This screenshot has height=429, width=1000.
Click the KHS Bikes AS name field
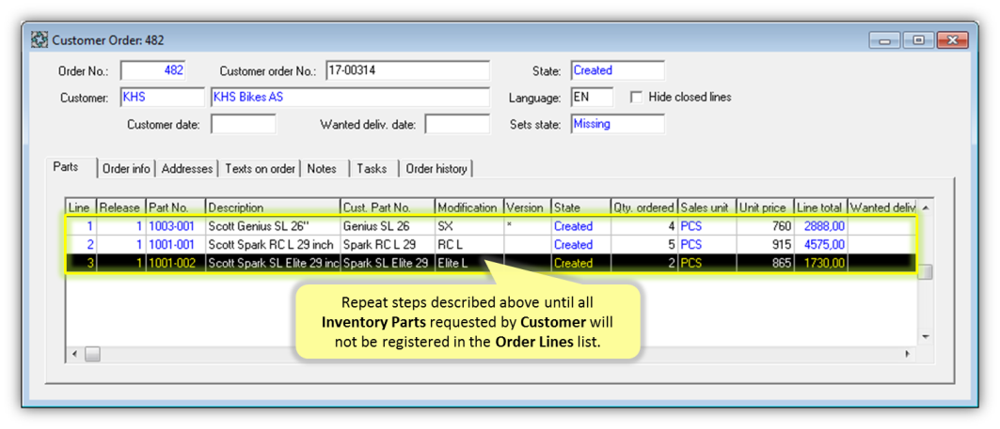coord(350,98)
